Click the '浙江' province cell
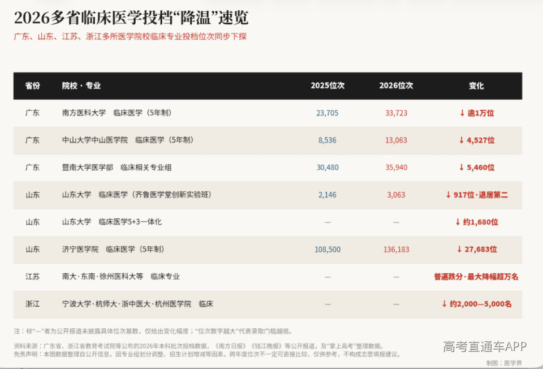This screenshot has height=369, width=543. click(33, 304)
